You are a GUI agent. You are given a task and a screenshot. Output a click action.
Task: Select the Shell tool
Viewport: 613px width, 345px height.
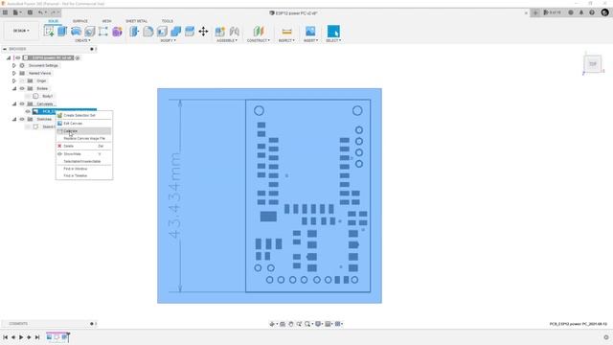click(x=162, y=32)
